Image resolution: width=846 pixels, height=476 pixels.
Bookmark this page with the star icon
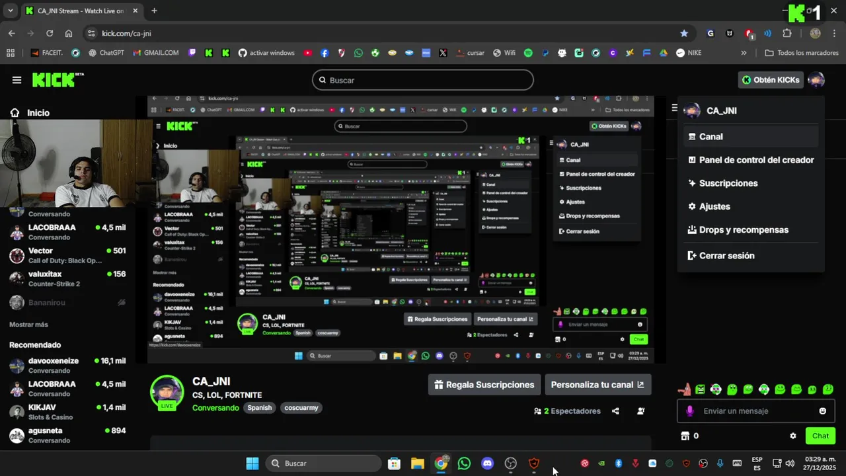pyautogui.click(x=684, y=33)
